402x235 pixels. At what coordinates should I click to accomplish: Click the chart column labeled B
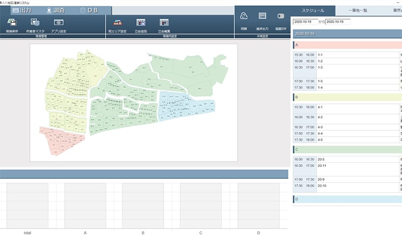[x=143, y=206]
